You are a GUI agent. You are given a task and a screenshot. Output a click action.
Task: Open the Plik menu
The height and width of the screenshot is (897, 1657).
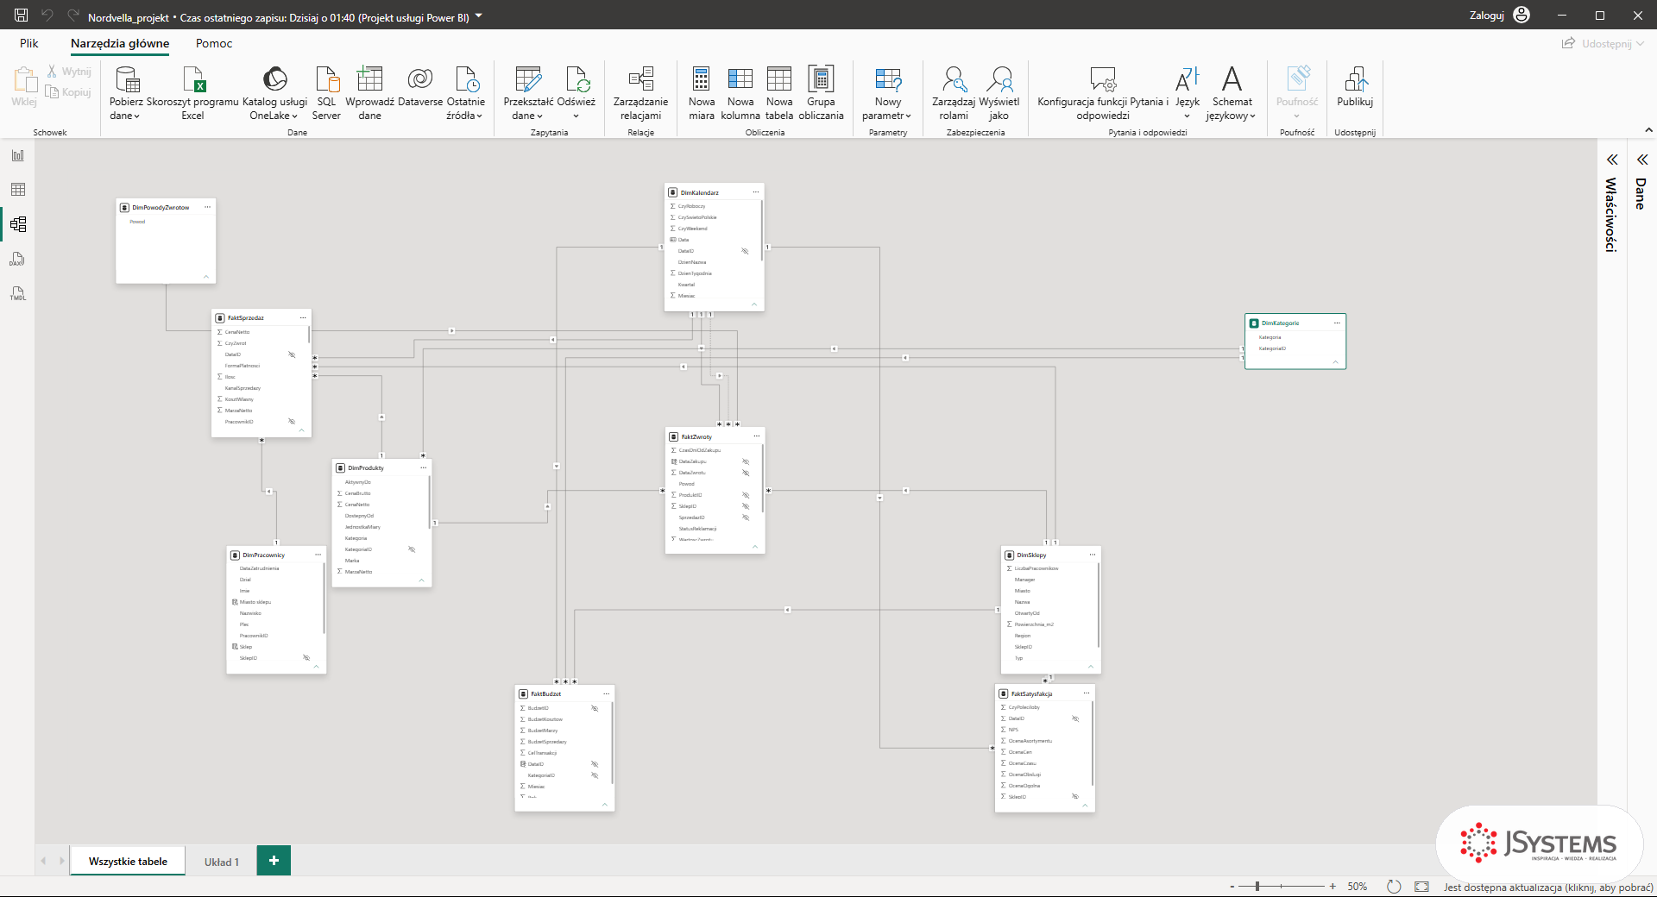[x=29, y=43]
